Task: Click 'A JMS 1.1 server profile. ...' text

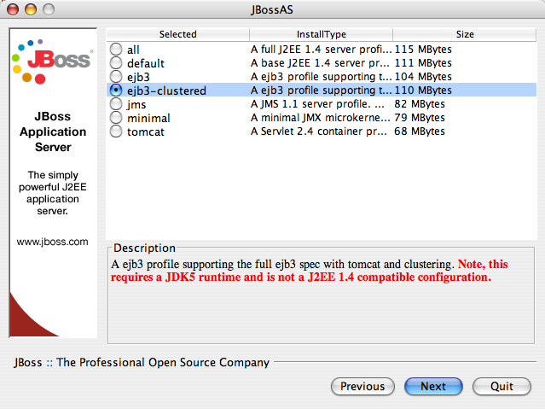Action: click(x=317, y=104)
